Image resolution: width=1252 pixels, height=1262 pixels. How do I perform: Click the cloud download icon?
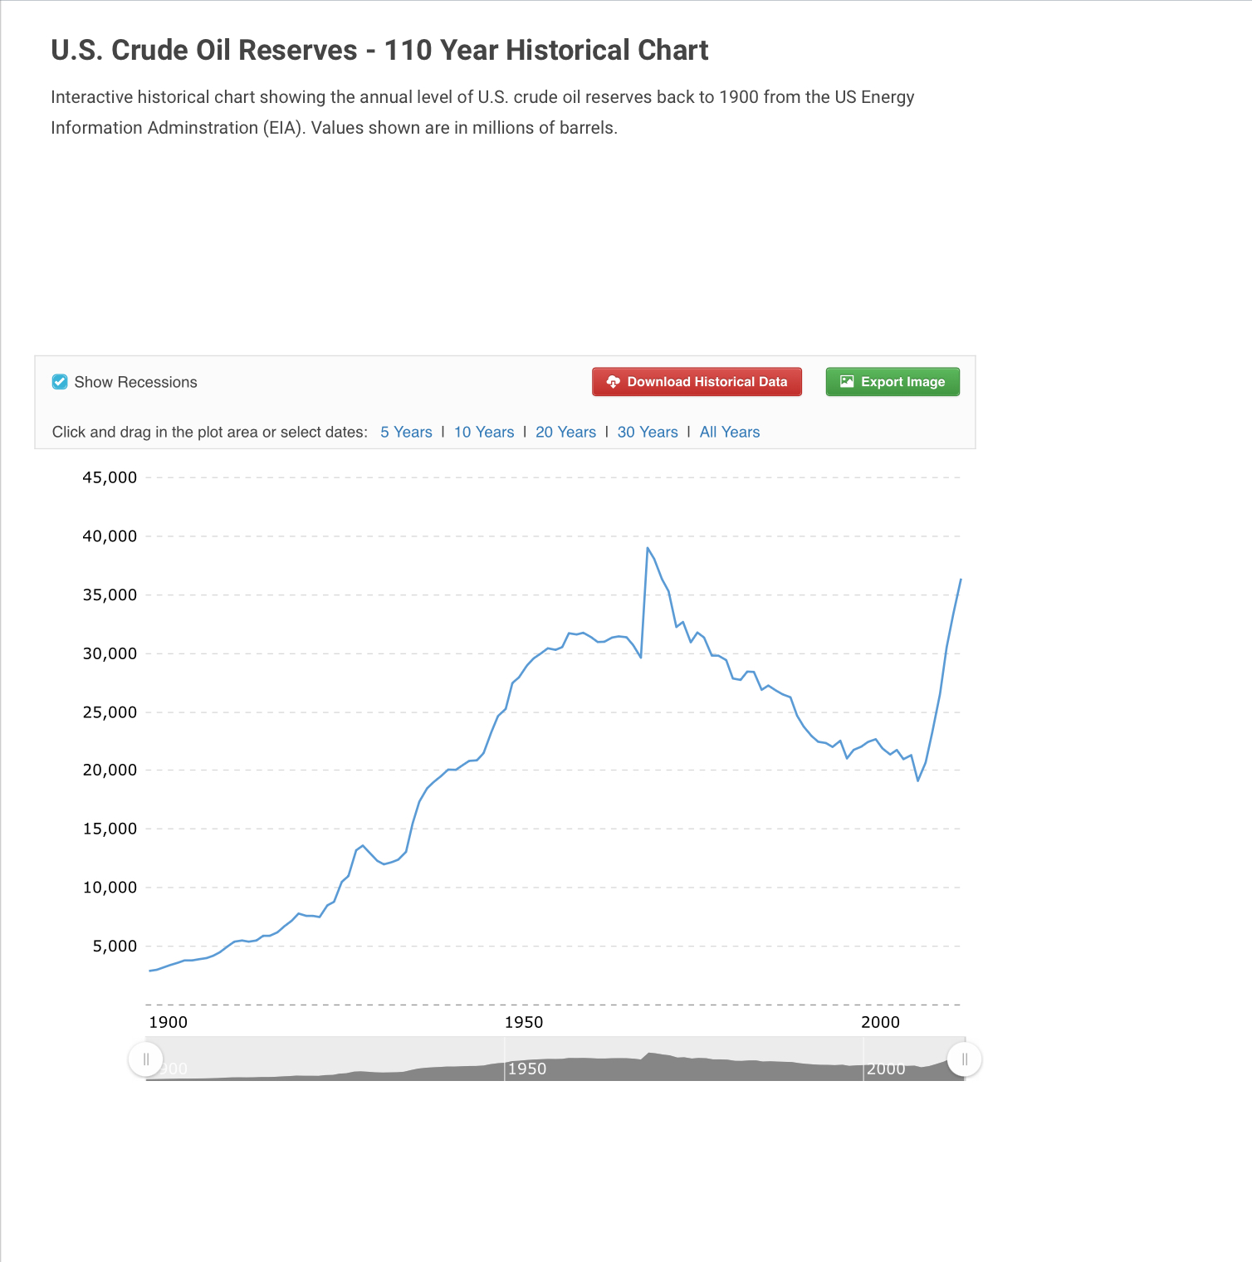click(x=614, y=382)
